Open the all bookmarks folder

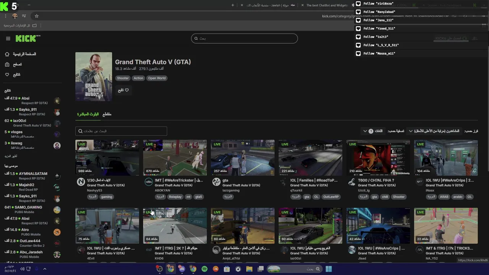pos(20,26)
